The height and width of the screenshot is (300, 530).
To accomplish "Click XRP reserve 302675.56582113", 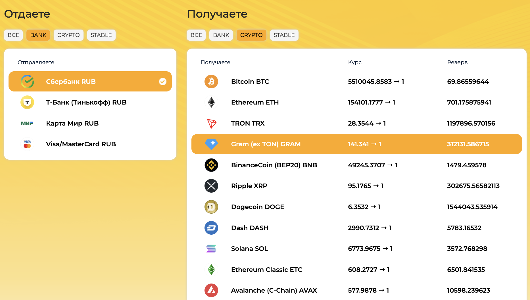I will pos(473,186).
